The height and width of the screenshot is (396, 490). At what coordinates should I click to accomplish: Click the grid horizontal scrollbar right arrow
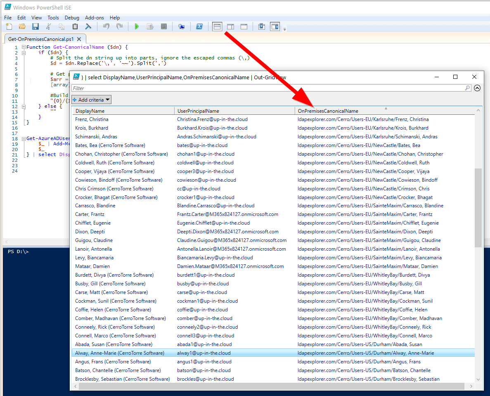pyautogui.click(x=471, y=387)
